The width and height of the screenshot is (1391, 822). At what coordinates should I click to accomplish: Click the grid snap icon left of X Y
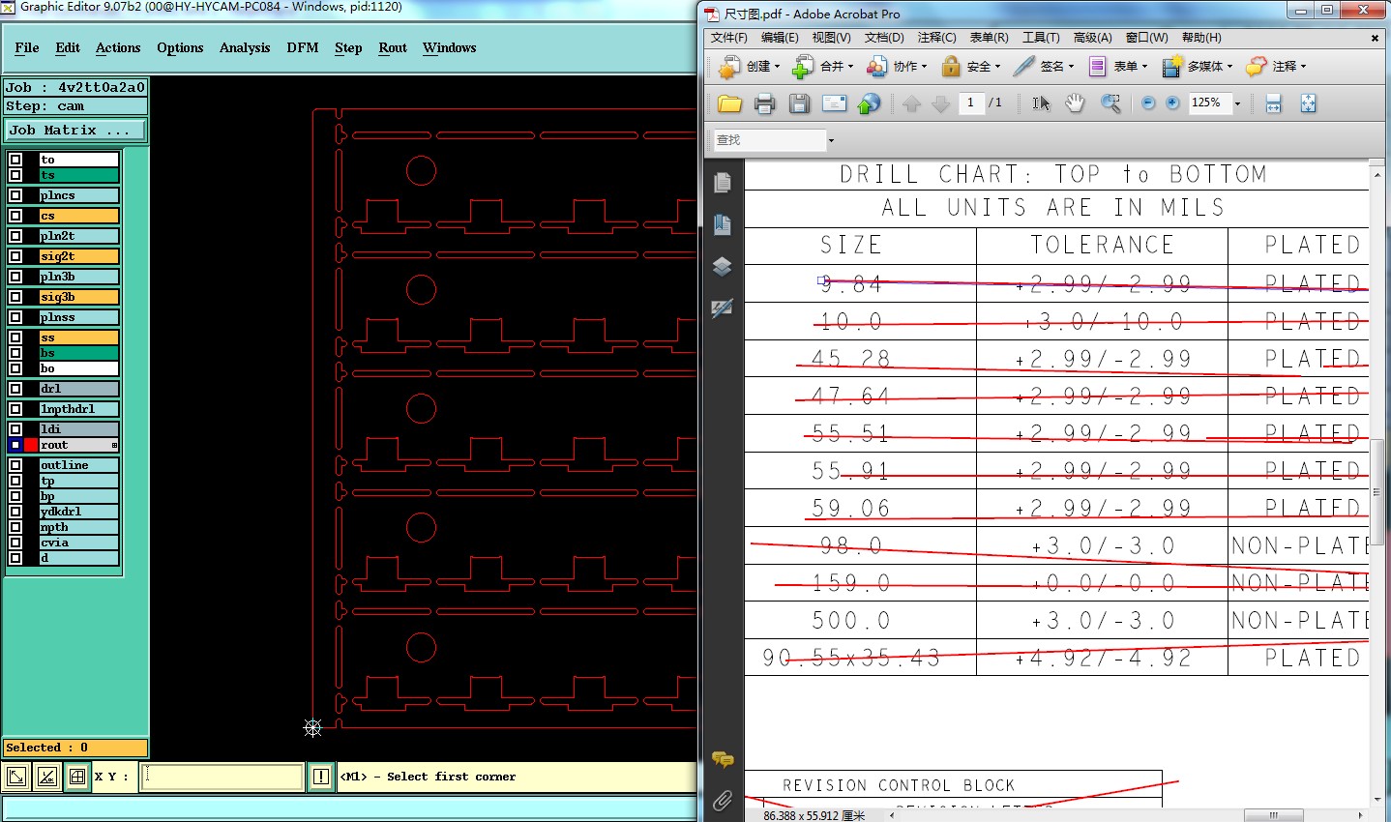pyautogui.click(x=77, y=777)
